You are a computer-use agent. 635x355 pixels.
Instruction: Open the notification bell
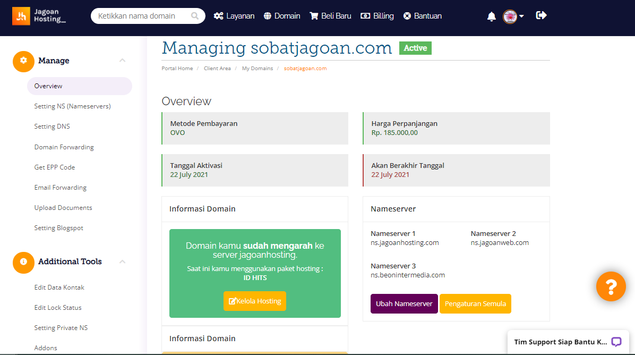[x=491, y=16]
